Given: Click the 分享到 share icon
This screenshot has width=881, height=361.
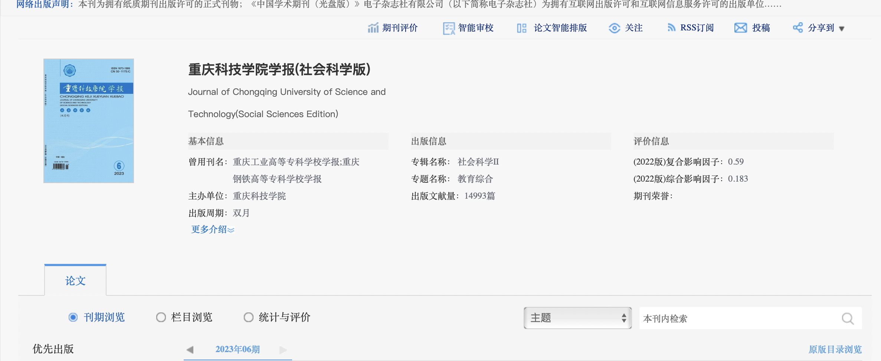Looking at the screenshot, I should click(x=798, y=28).
